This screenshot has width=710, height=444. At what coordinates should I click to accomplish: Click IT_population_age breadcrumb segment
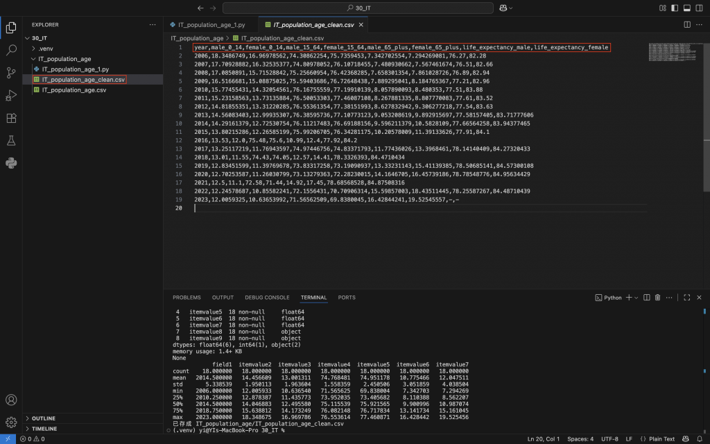[x=197, y=38]
